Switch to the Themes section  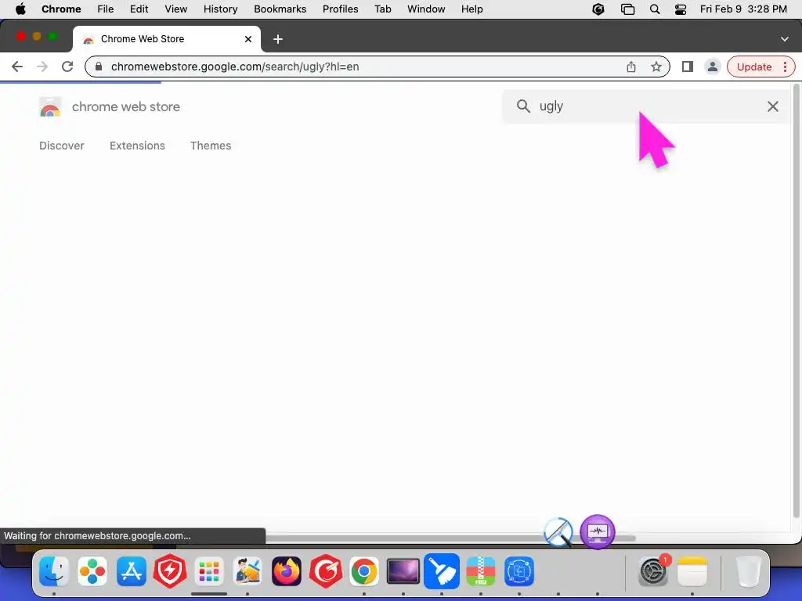[211, 146]
